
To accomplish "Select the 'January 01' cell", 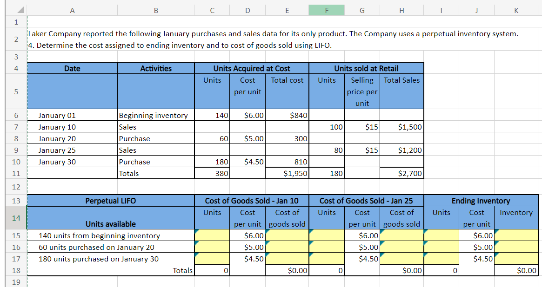I will [72, 115].
